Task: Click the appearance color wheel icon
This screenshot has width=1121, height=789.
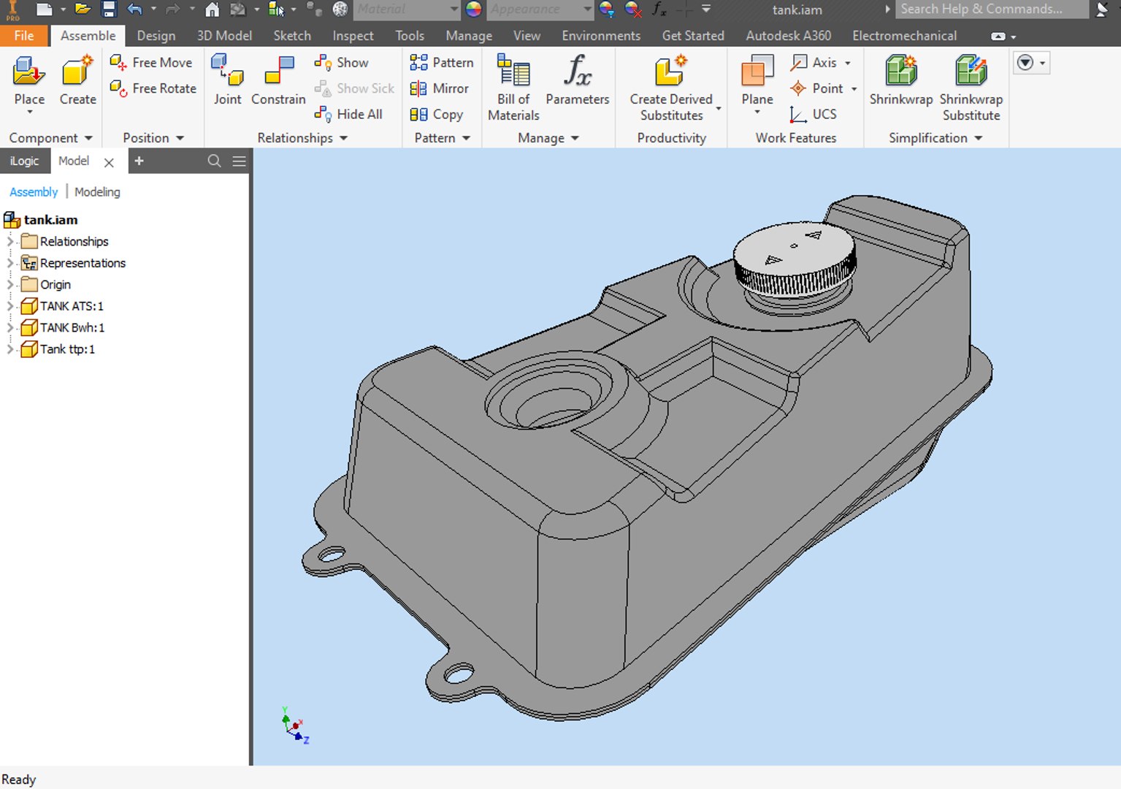Action: point(474,9)
